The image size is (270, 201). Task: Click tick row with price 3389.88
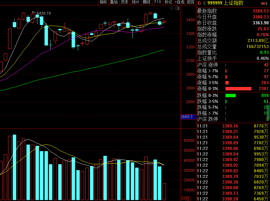tap(233, 188)
